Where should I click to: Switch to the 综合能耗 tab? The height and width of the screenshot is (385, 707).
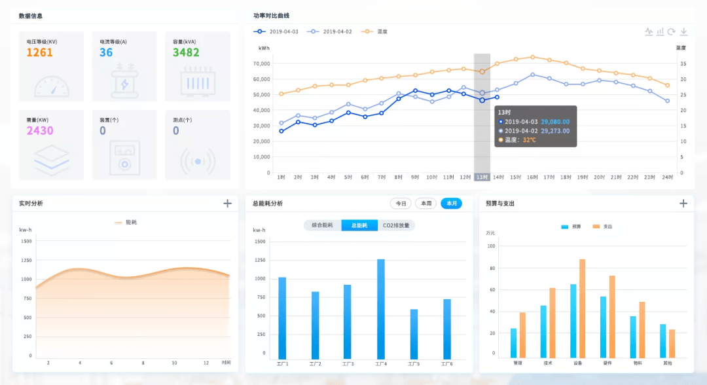tap(322, 225)
